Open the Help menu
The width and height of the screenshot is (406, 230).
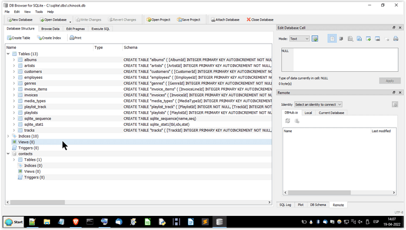pos(50,12)
